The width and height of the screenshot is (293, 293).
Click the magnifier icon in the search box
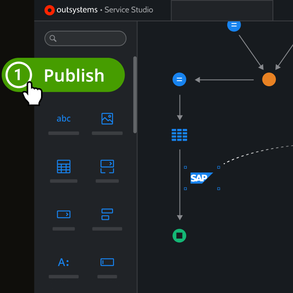click(53, 39)
